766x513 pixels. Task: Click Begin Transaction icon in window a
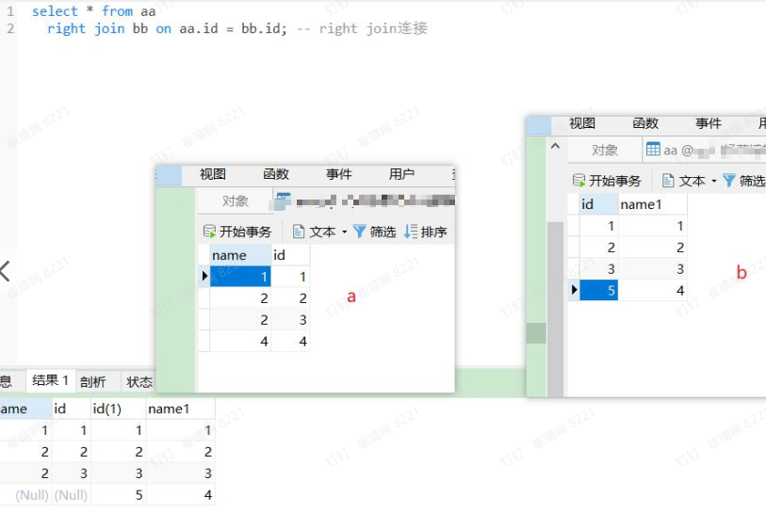[209, 232]
